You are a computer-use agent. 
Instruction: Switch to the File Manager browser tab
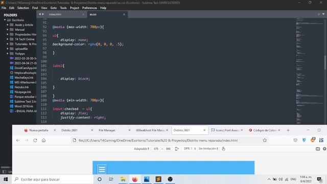(107, 130)
